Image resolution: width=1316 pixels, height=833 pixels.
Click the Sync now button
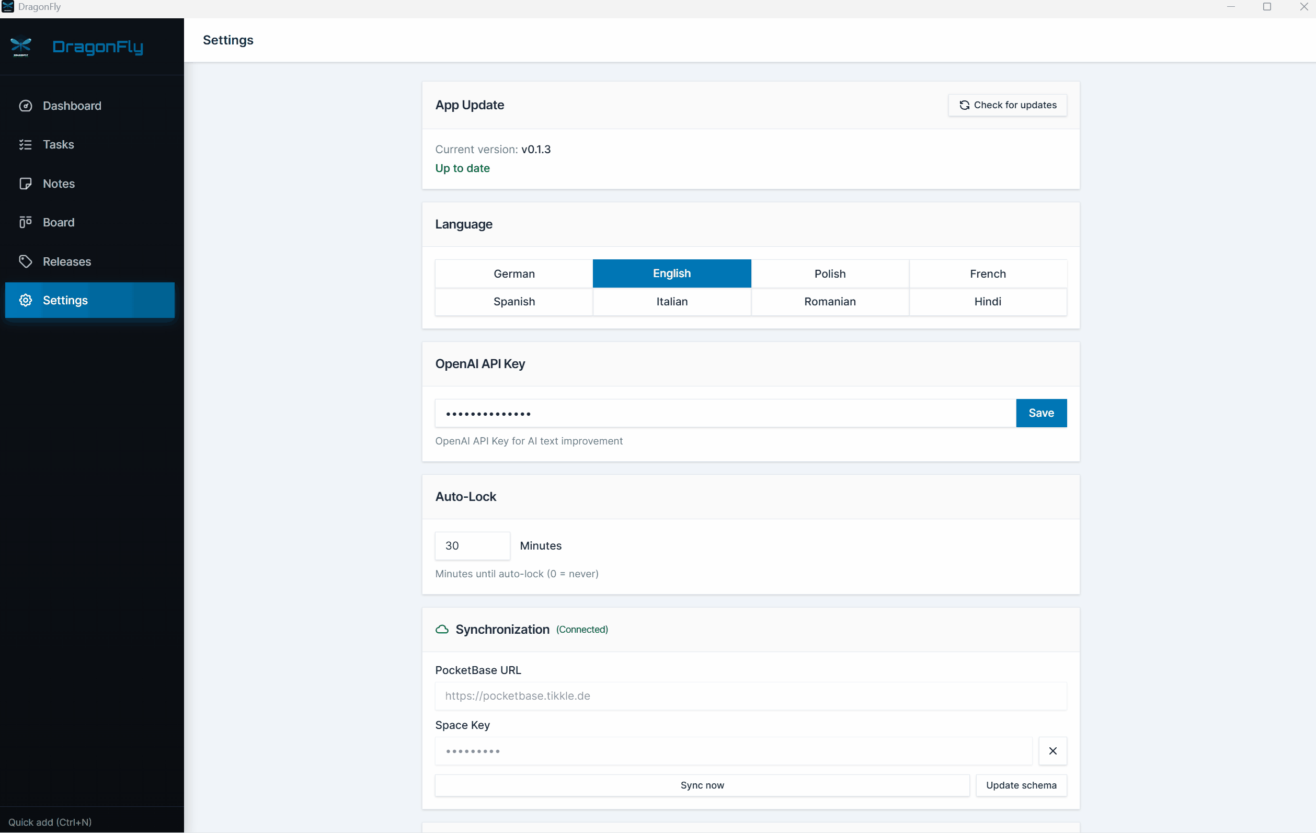coord(702,785)
